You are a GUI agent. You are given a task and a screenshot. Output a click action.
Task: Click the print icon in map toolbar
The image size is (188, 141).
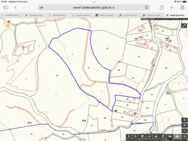155,136
